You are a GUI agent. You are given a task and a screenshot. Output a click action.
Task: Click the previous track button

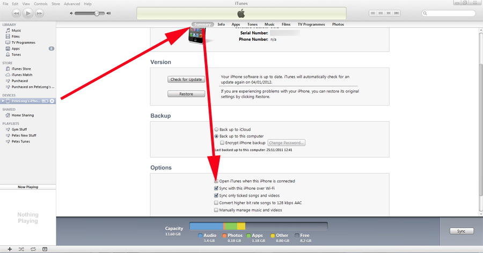point(16,13)
